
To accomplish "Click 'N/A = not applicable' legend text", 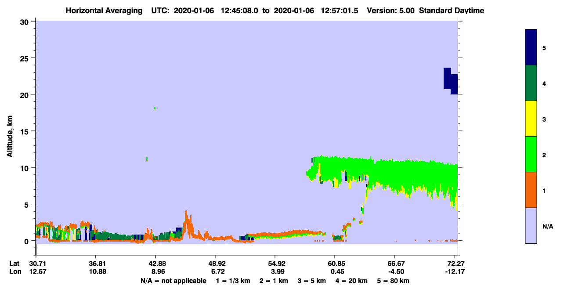I will click(173, 281).
